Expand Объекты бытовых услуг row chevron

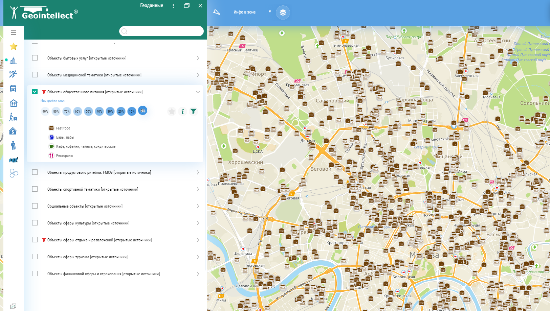tap(198, 58)
